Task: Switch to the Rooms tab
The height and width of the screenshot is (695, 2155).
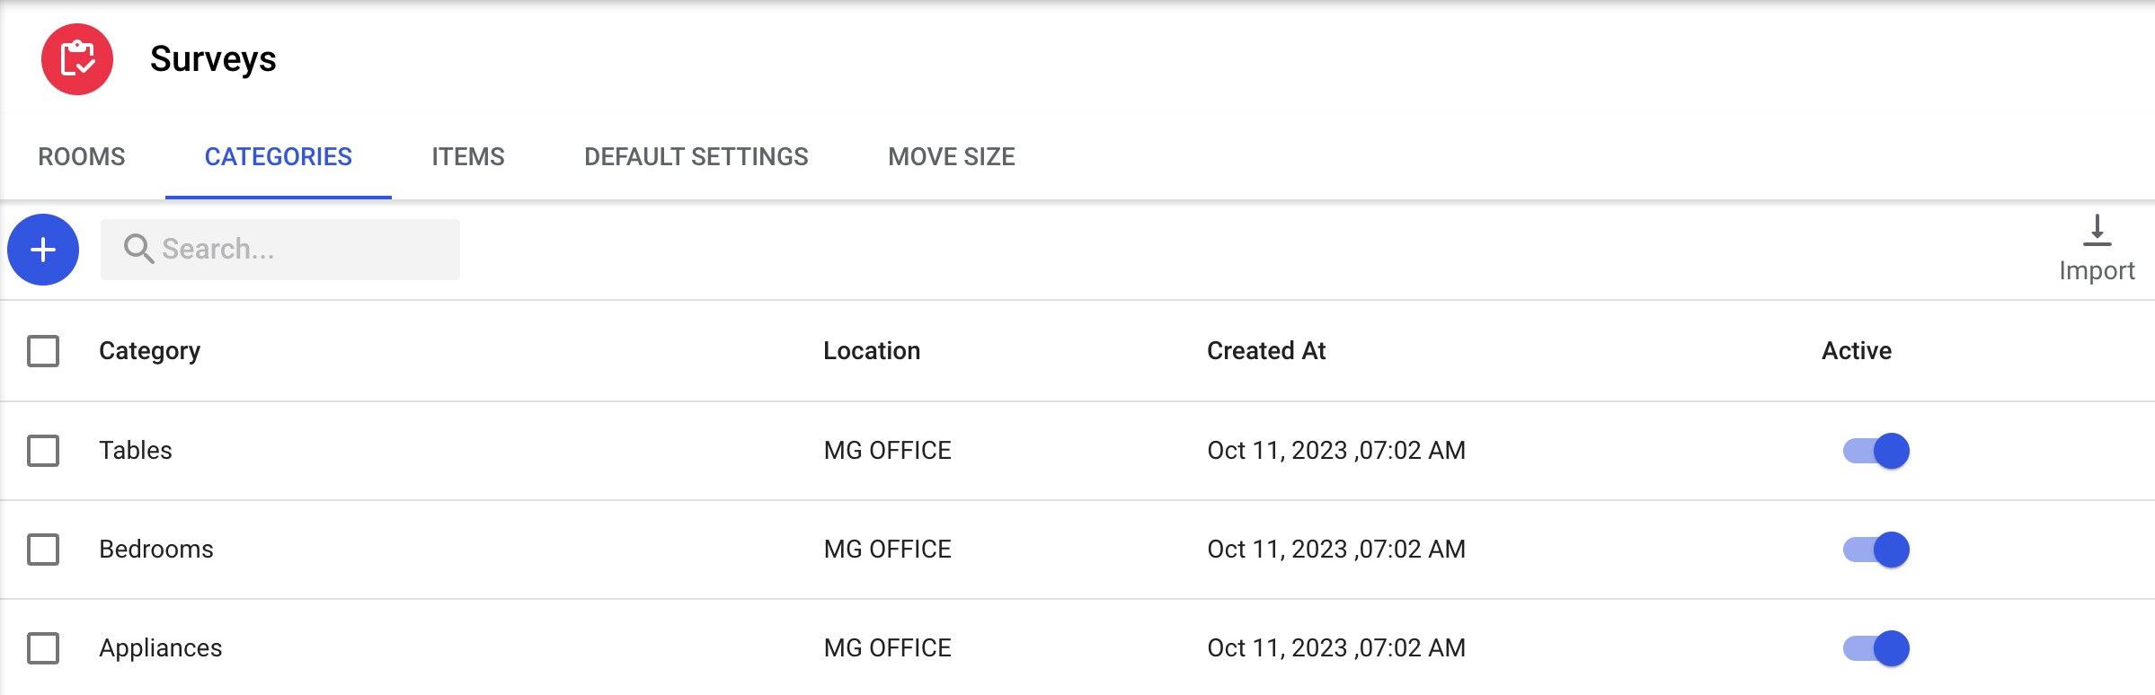Action: 82,157
